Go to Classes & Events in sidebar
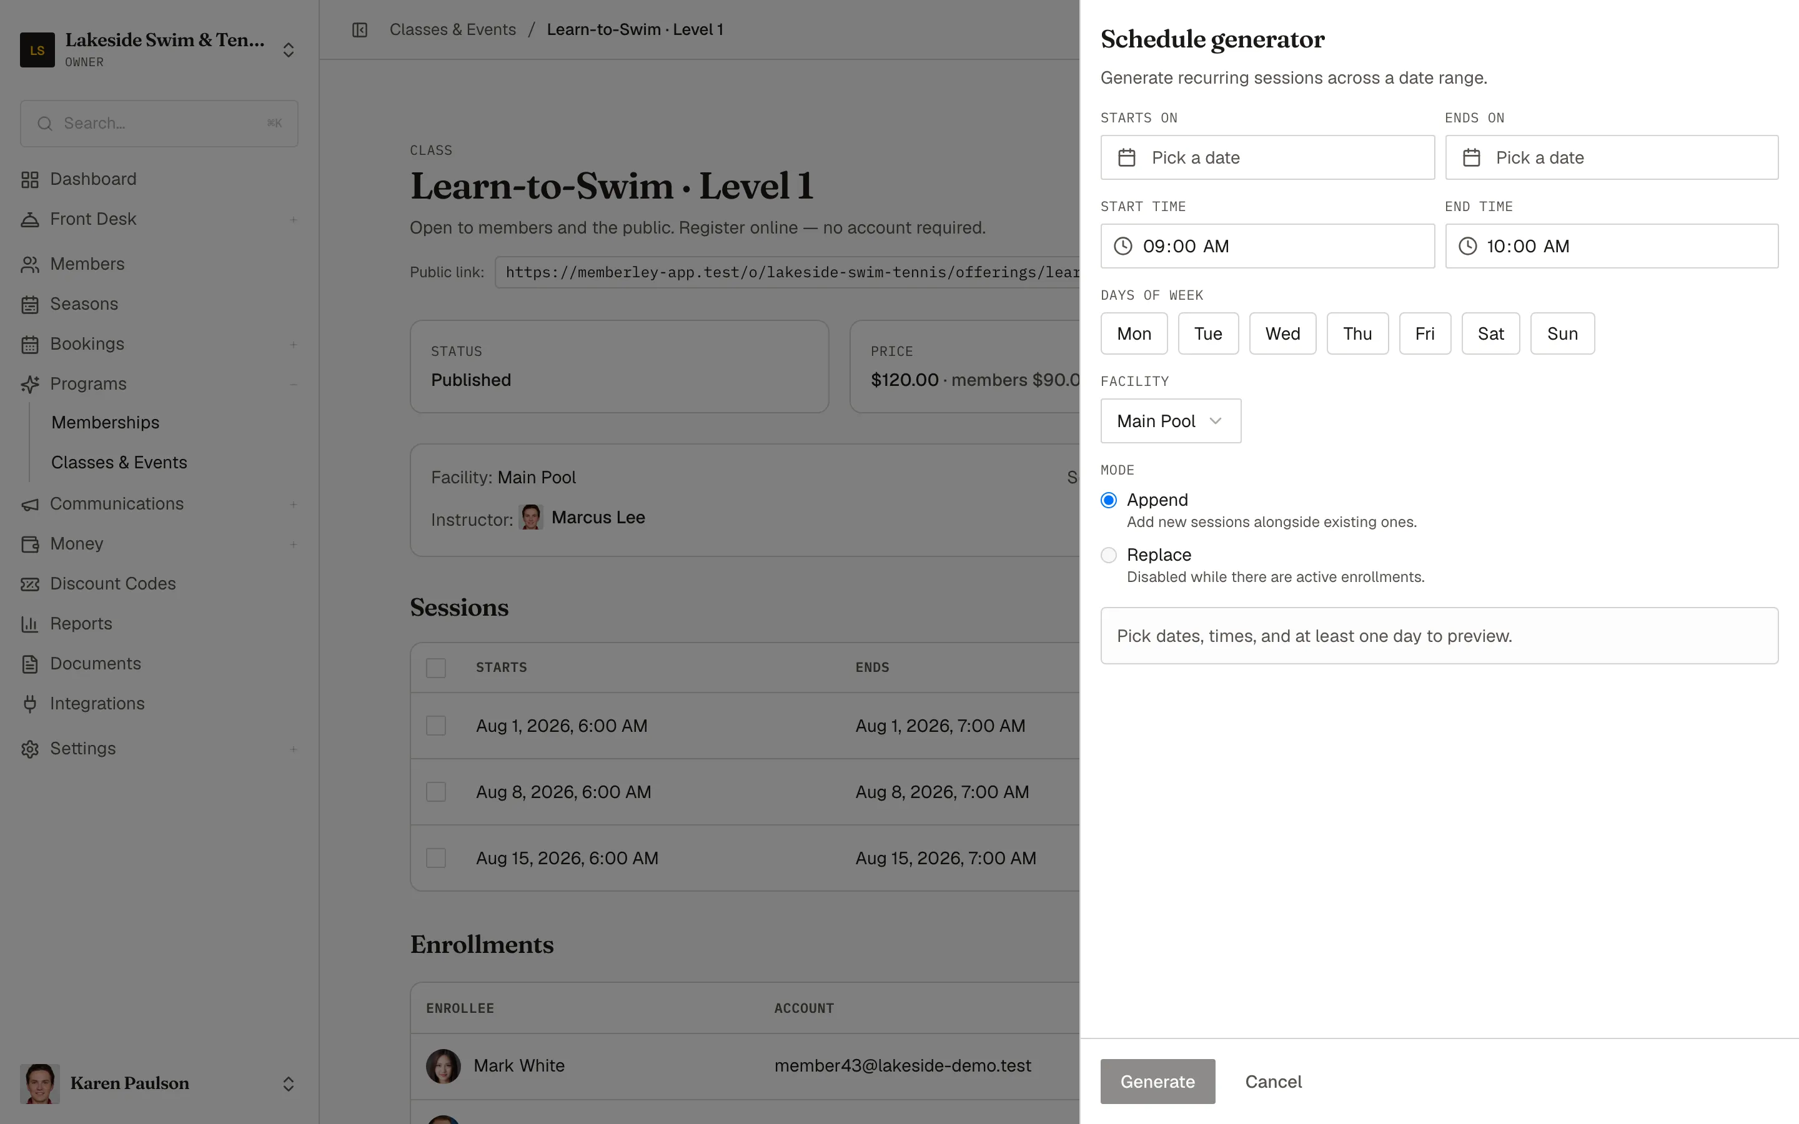The height and width of the screenshot is (1124, 1799). (x=119, y=462)
